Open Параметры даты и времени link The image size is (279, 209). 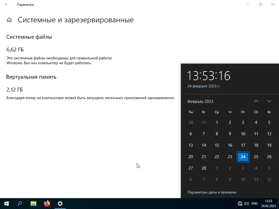(212, 192)
